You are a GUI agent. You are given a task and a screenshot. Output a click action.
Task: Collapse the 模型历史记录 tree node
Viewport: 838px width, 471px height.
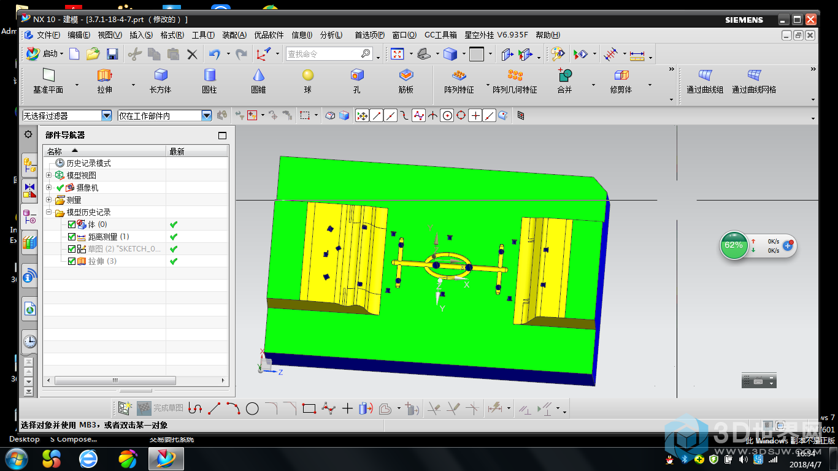(x=49, y=212)
